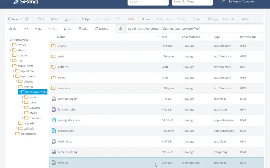Select the assets folder row in list
The image size is (270, 168).
[x=156, y=46]
